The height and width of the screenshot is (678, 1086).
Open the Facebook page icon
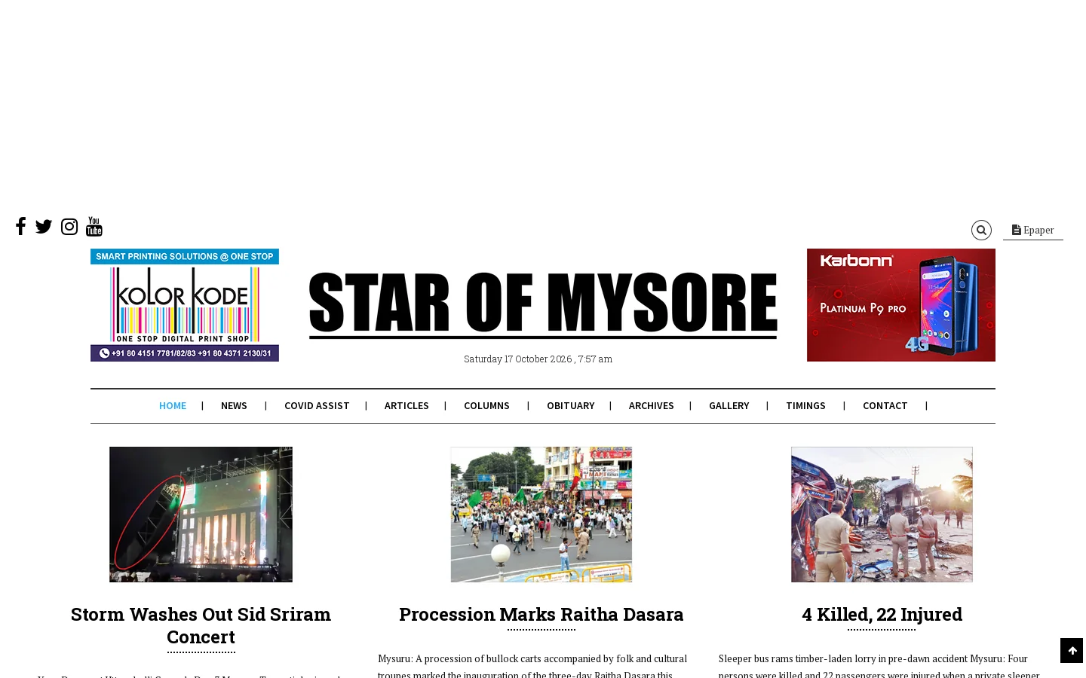pos(20,226)
